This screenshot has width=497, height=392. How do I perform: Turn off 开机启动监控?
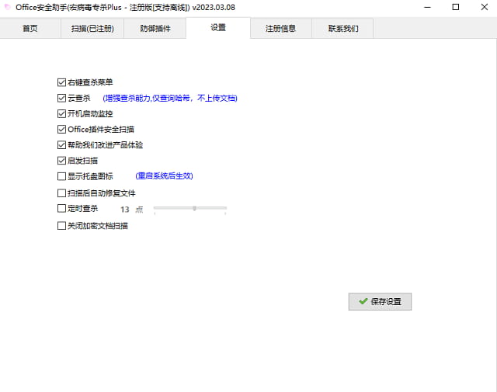coord(62,114)
